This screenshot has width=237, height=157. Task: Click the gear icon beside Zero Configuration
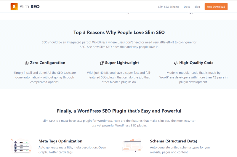coord(27,63)
